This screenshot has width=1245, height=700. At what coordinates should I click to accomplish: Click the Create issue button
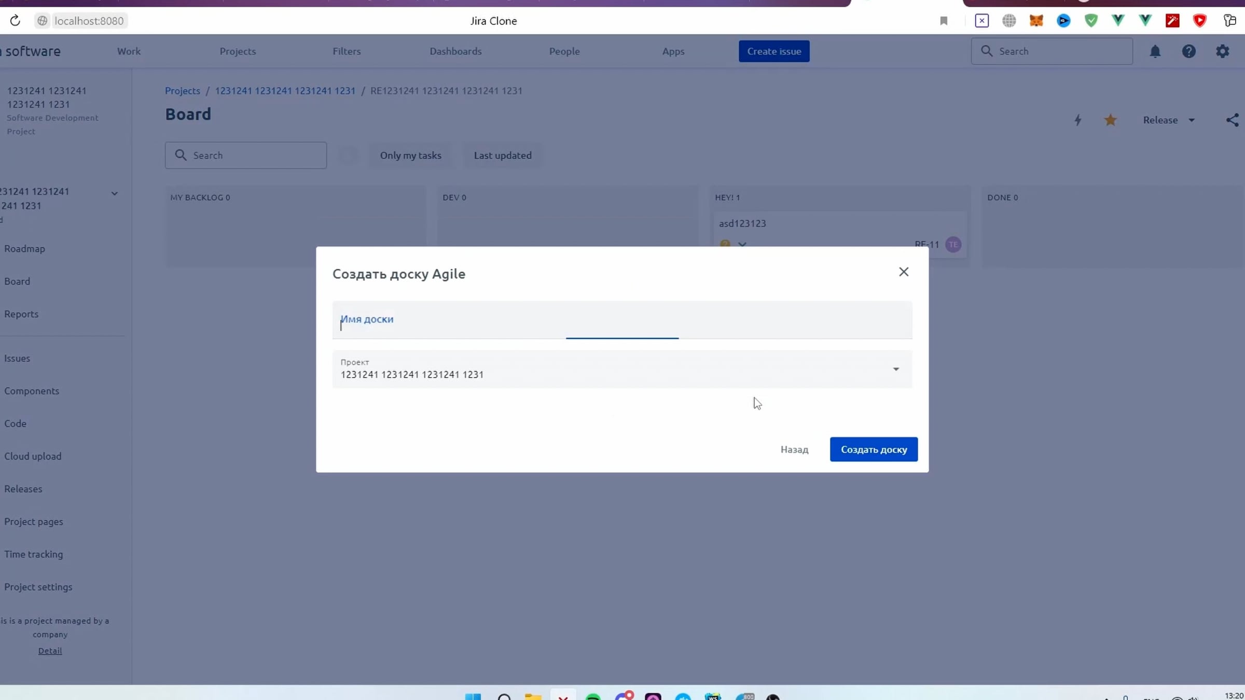coord(774,51)
